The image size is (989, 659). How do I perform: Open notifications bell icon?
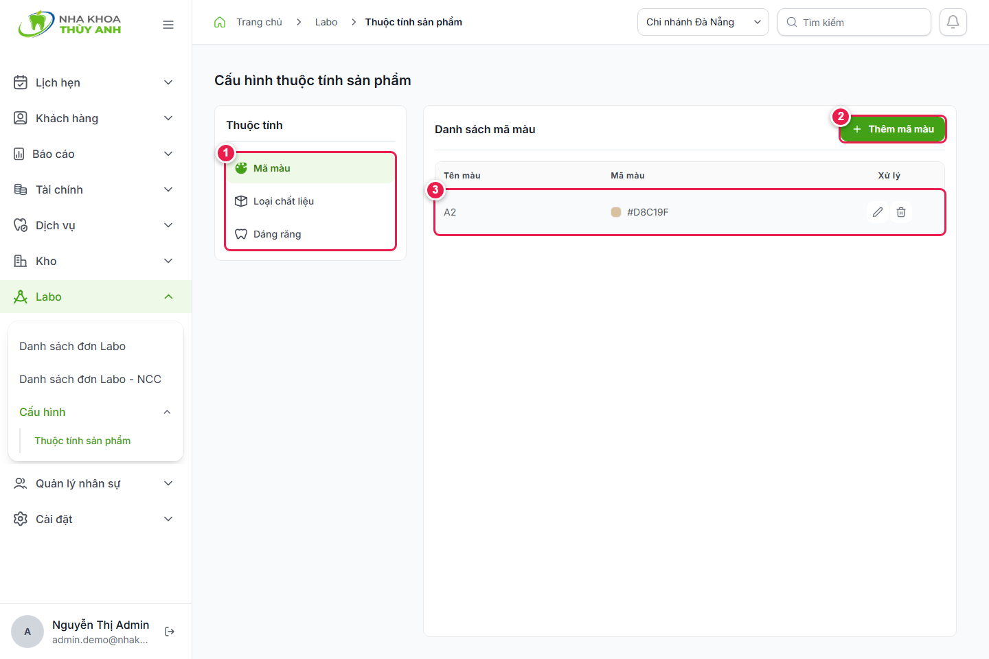953,22
